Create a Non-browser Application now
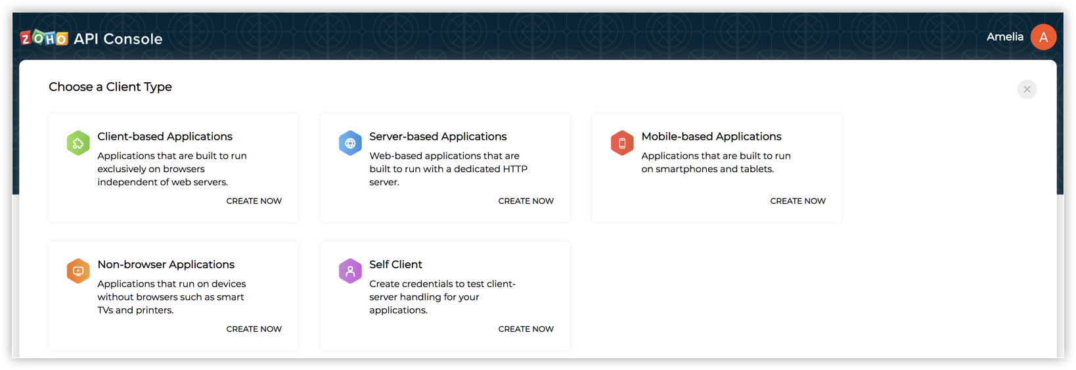The image size is (1076, 370). point(254,329)
